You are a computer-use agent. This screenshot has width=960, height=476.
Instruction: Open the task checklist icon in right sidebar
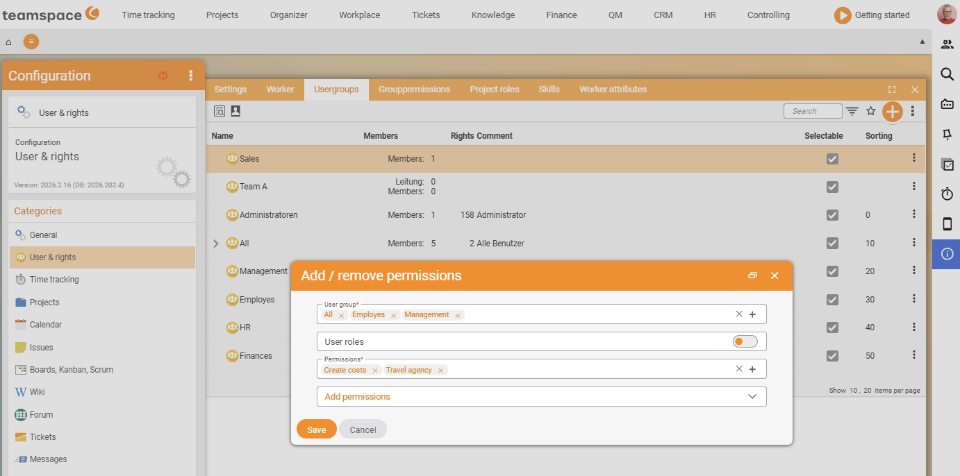947,164
